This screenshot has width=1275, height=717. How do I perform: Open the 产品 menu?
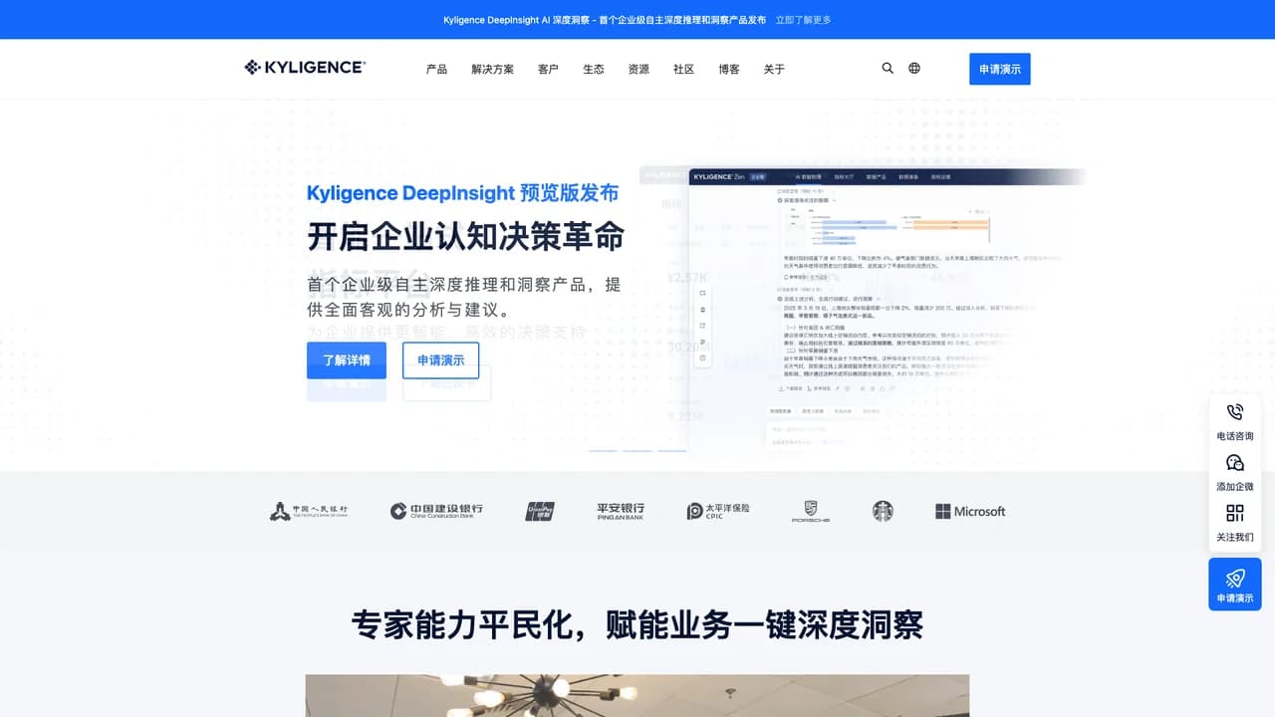point(436,70)
